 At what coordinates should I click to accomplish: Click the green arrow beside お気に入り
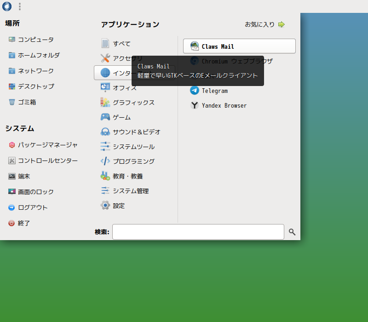pyautogui.click(x=282, y=24)
